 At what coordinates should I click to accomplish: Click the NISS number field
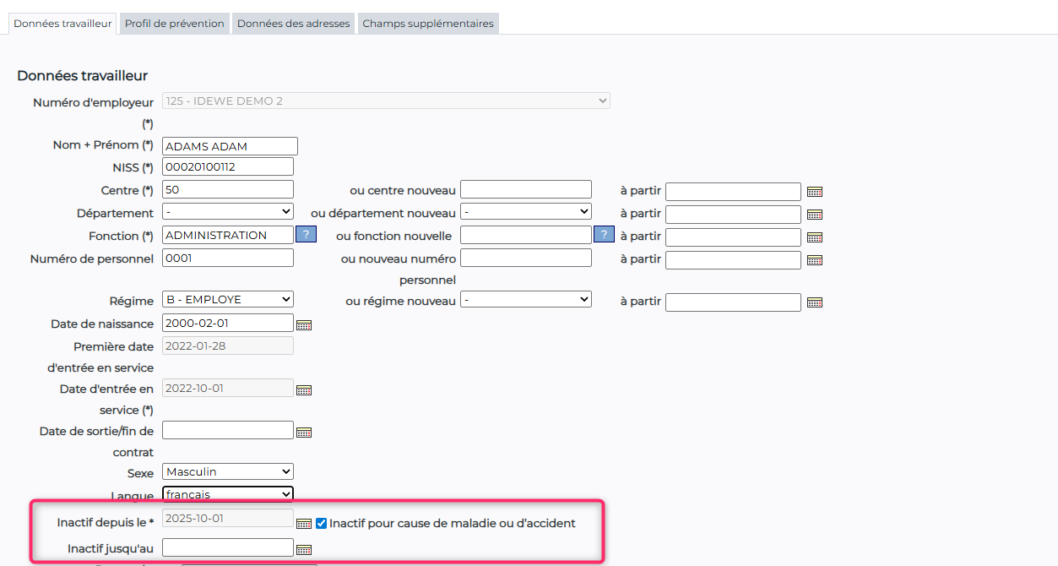point(228,167)
